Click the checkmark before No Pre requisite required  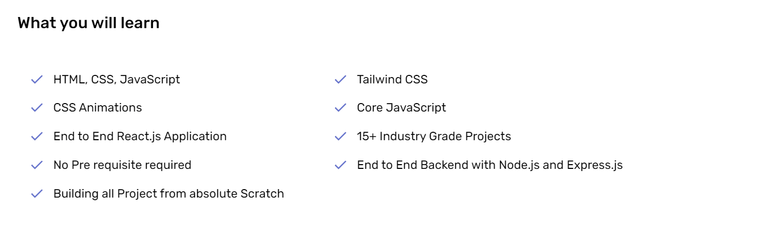pyautogui.click(x=37, y=165)
